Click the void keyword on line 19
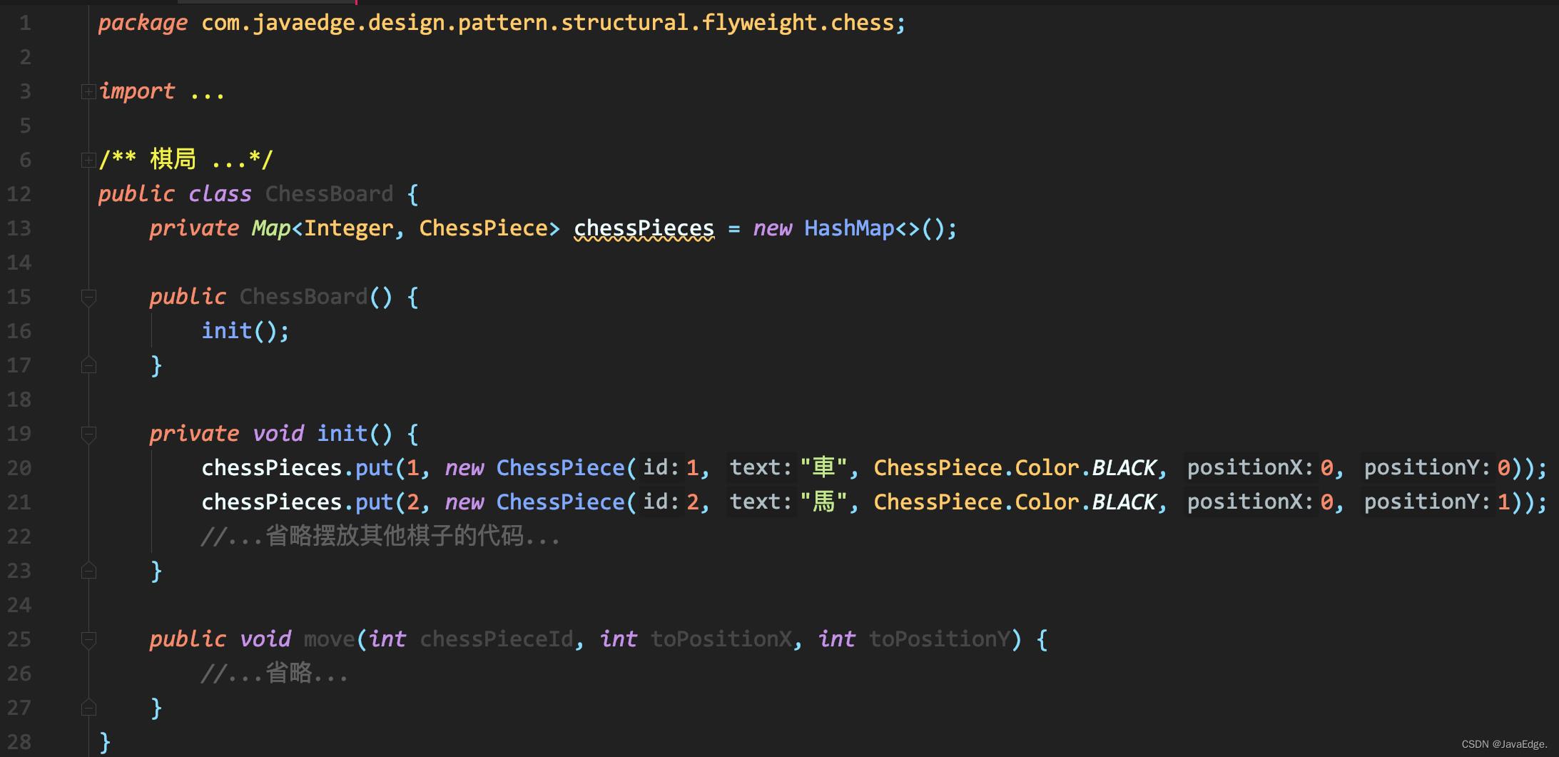The width and height of the screenshot is (1559, 757). [278, 434]
